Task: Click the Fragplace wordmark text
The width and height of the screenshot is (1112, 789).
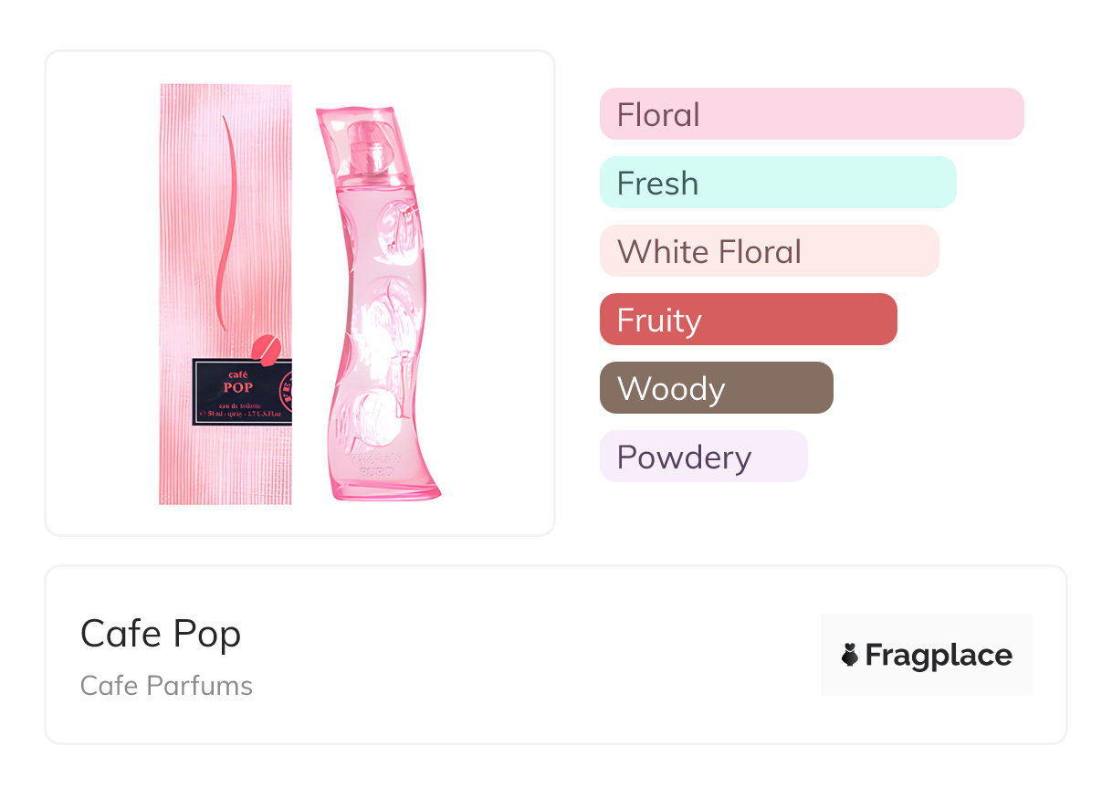Action: point(939,655)
